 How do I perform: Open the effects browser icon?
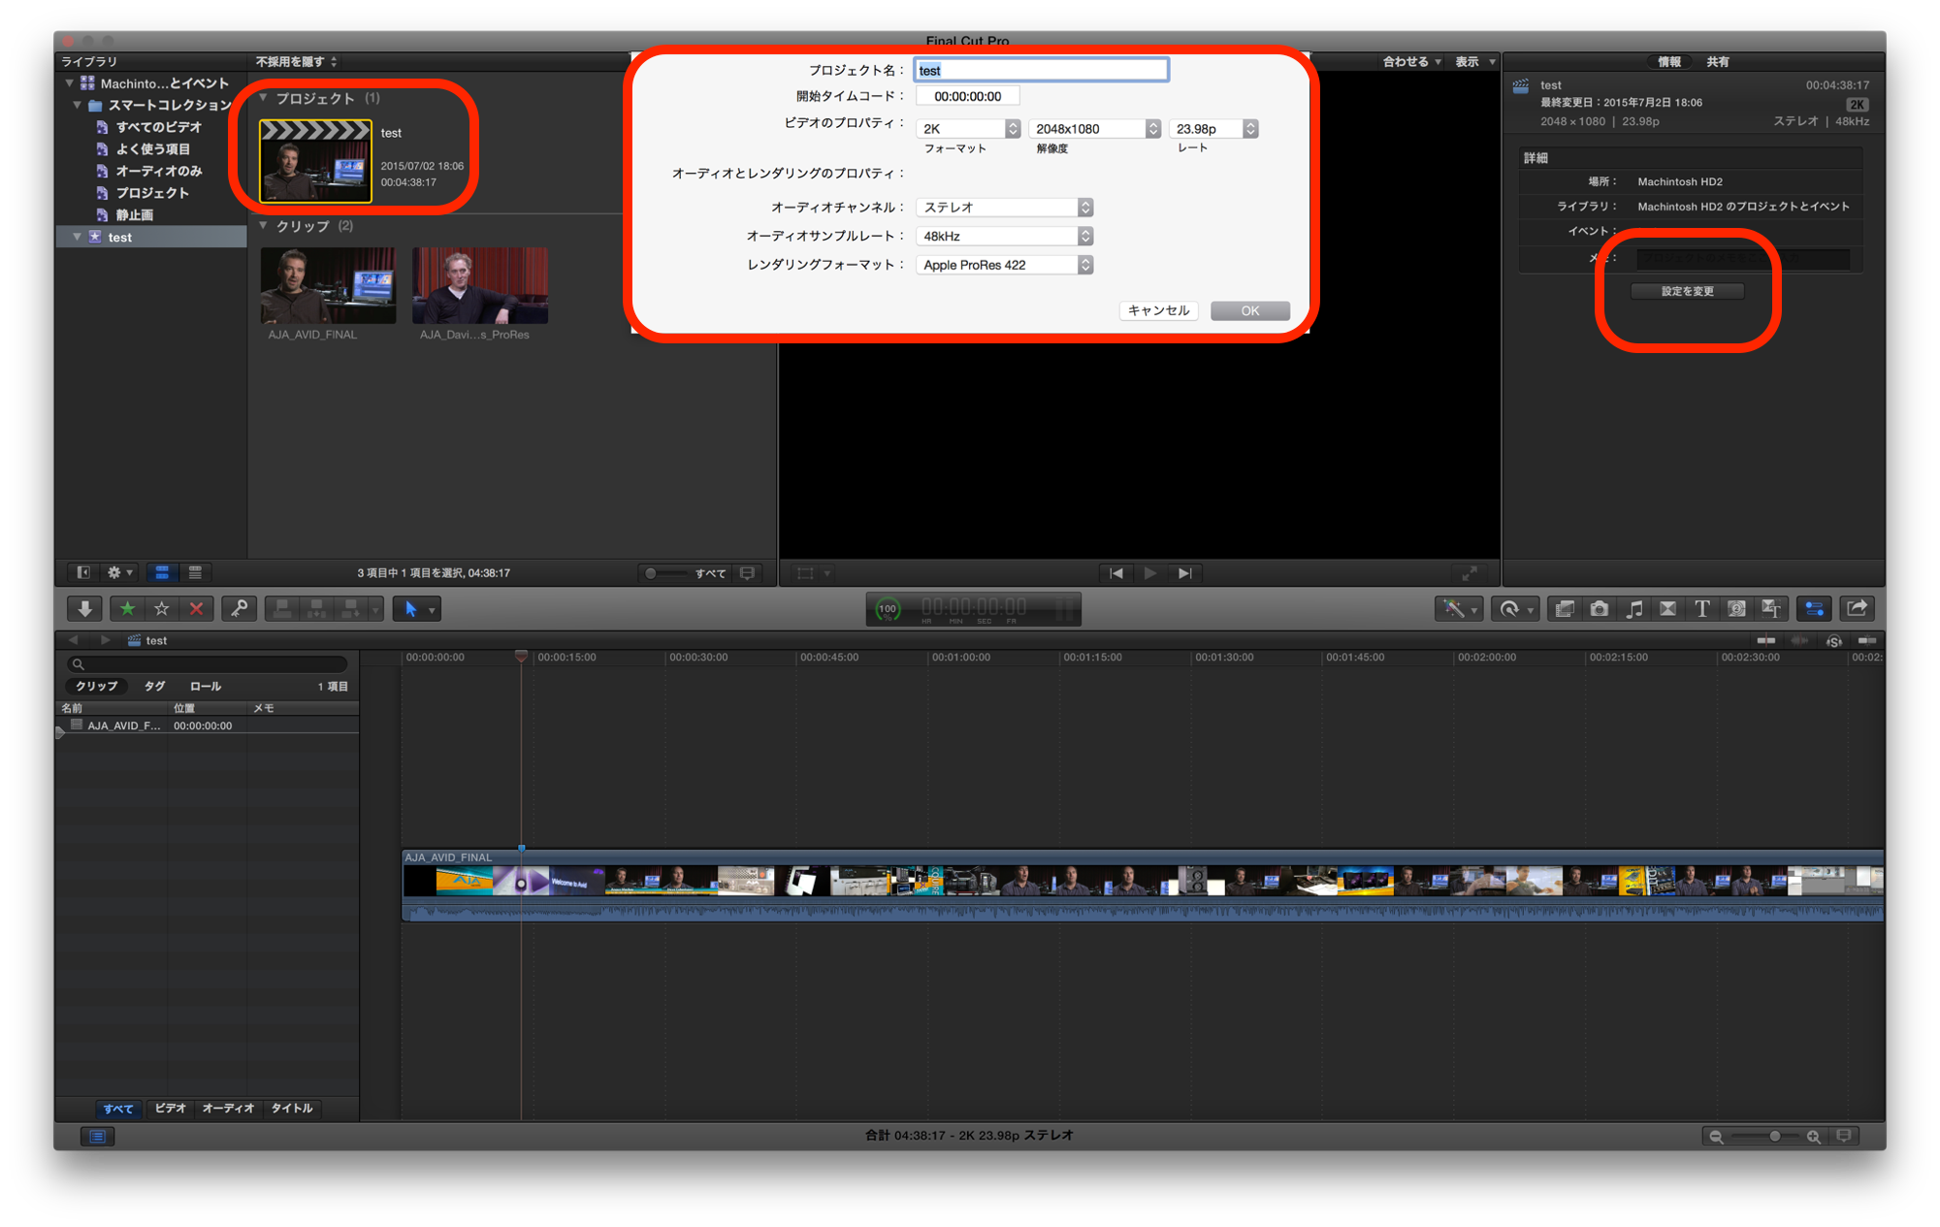point(1565,609)
